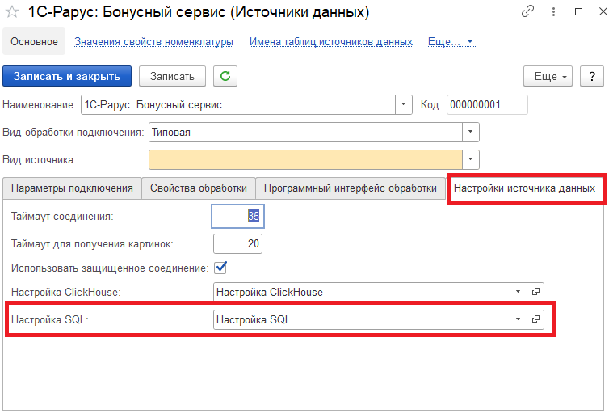
Task: Open SQL setting record via open icon
Action: pyautogui.click(x=535, y=319)
